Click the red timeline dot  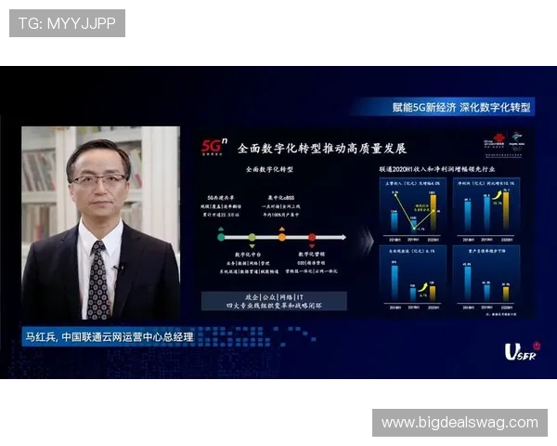click(312, 237)
